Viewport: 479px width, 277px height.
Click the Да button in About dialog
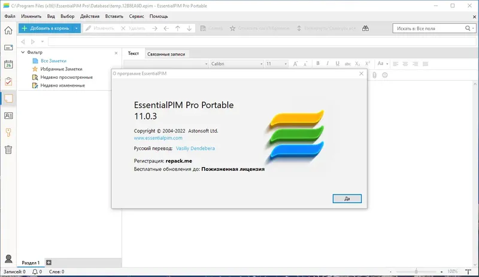(347, 199)
